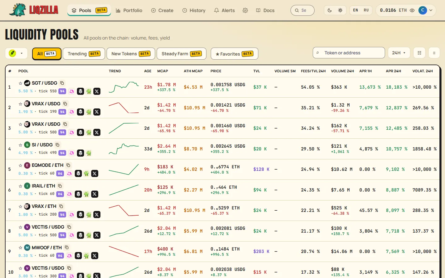Open the Create tab
This screenshot has width=445, height=278.
click(x=162, y=11)
